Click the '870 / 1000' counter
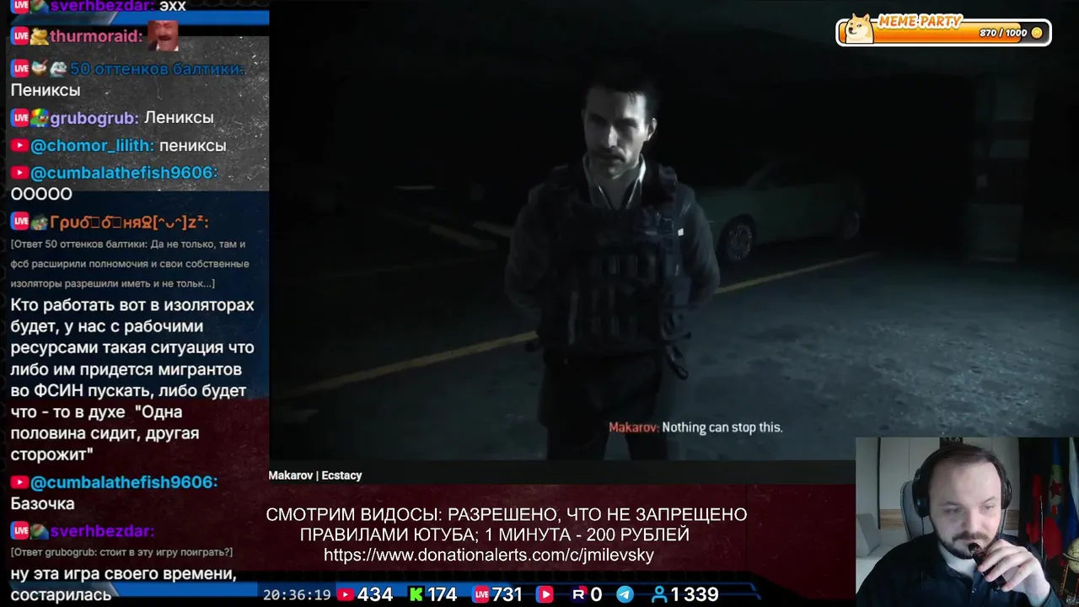1079x607 pixels. (x=1003, y=33)
